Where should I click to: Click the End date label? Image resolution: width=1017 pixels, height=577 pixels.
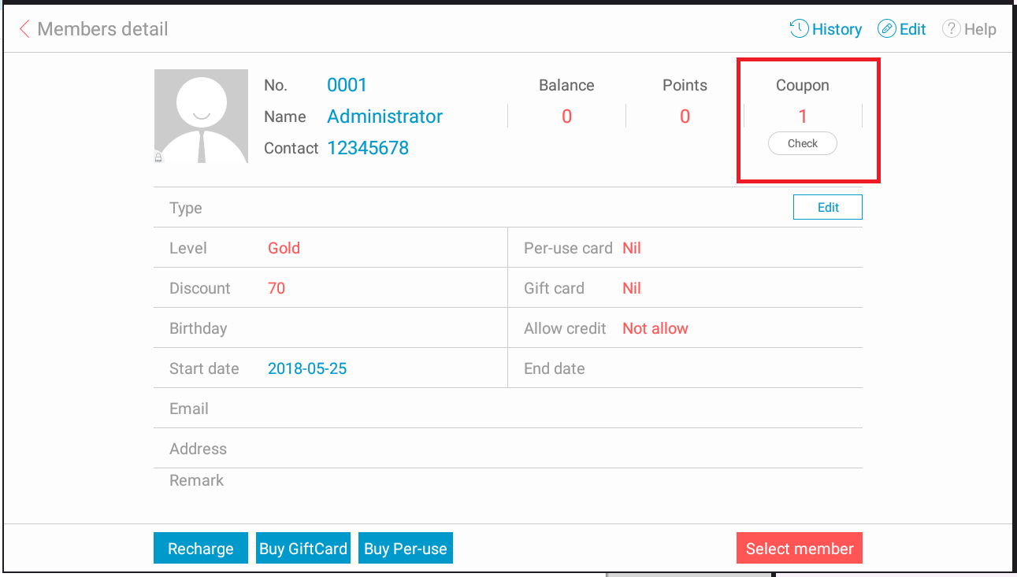555,368
